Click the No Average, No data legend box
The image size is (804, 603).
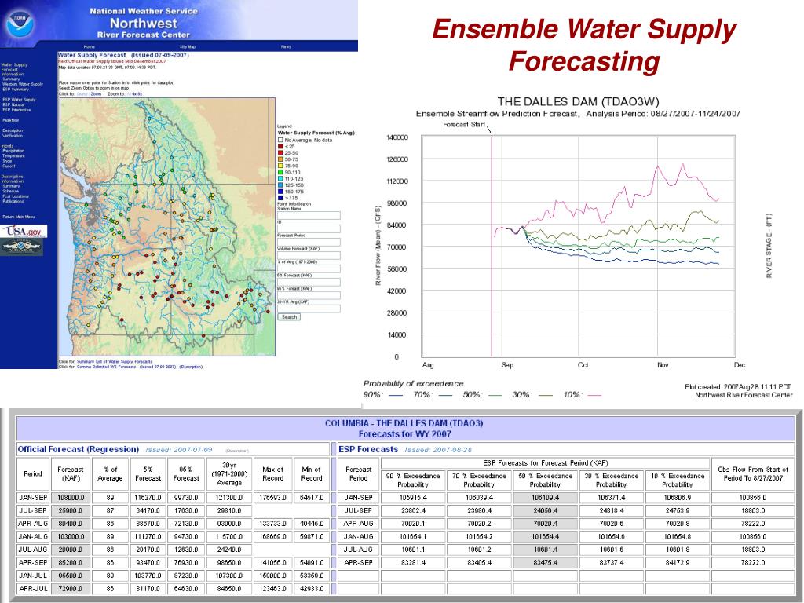280,140
